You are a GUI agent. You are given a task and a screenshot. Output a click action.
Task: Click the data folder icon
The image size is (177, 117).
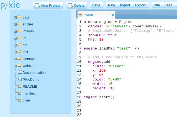pos(20,17)
